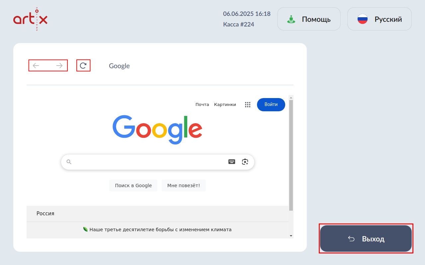Open the Картинки link
The height and width of the screenshot is (265, 425).
(x=225, y=105)
